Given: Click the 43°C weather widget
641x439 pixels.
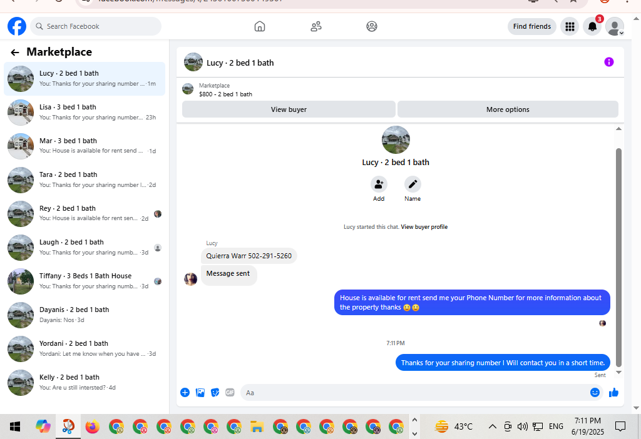Looking at the screenshot, I should coord(454,426).
